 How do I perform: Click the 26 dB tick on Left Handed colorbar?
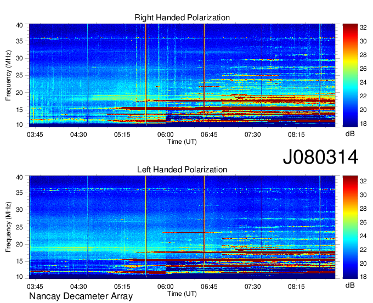pyautogui.click(x=363, y=222)
